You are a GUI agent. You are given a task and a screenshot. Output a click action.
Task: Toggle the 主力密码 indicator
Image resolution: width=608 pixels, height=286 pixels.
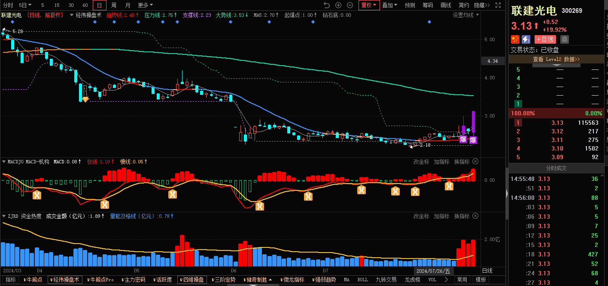[132, 280]
